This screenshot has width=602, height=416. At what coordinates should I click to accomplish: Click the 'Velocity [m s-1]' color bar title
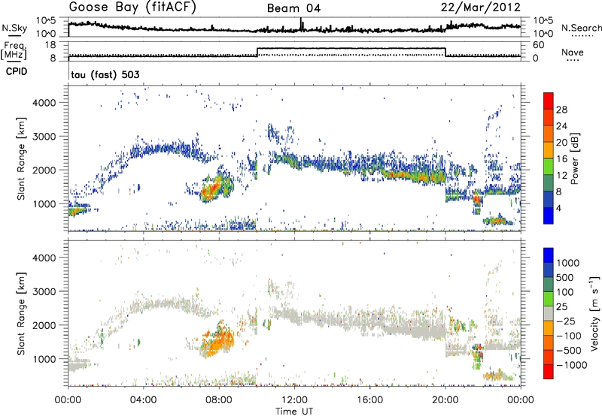(x=594, y=313)
